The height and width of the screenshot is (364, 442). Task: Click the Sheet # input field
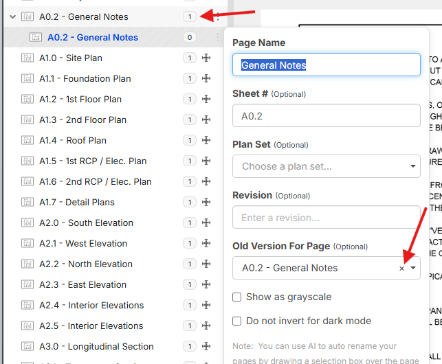point(326,116)
